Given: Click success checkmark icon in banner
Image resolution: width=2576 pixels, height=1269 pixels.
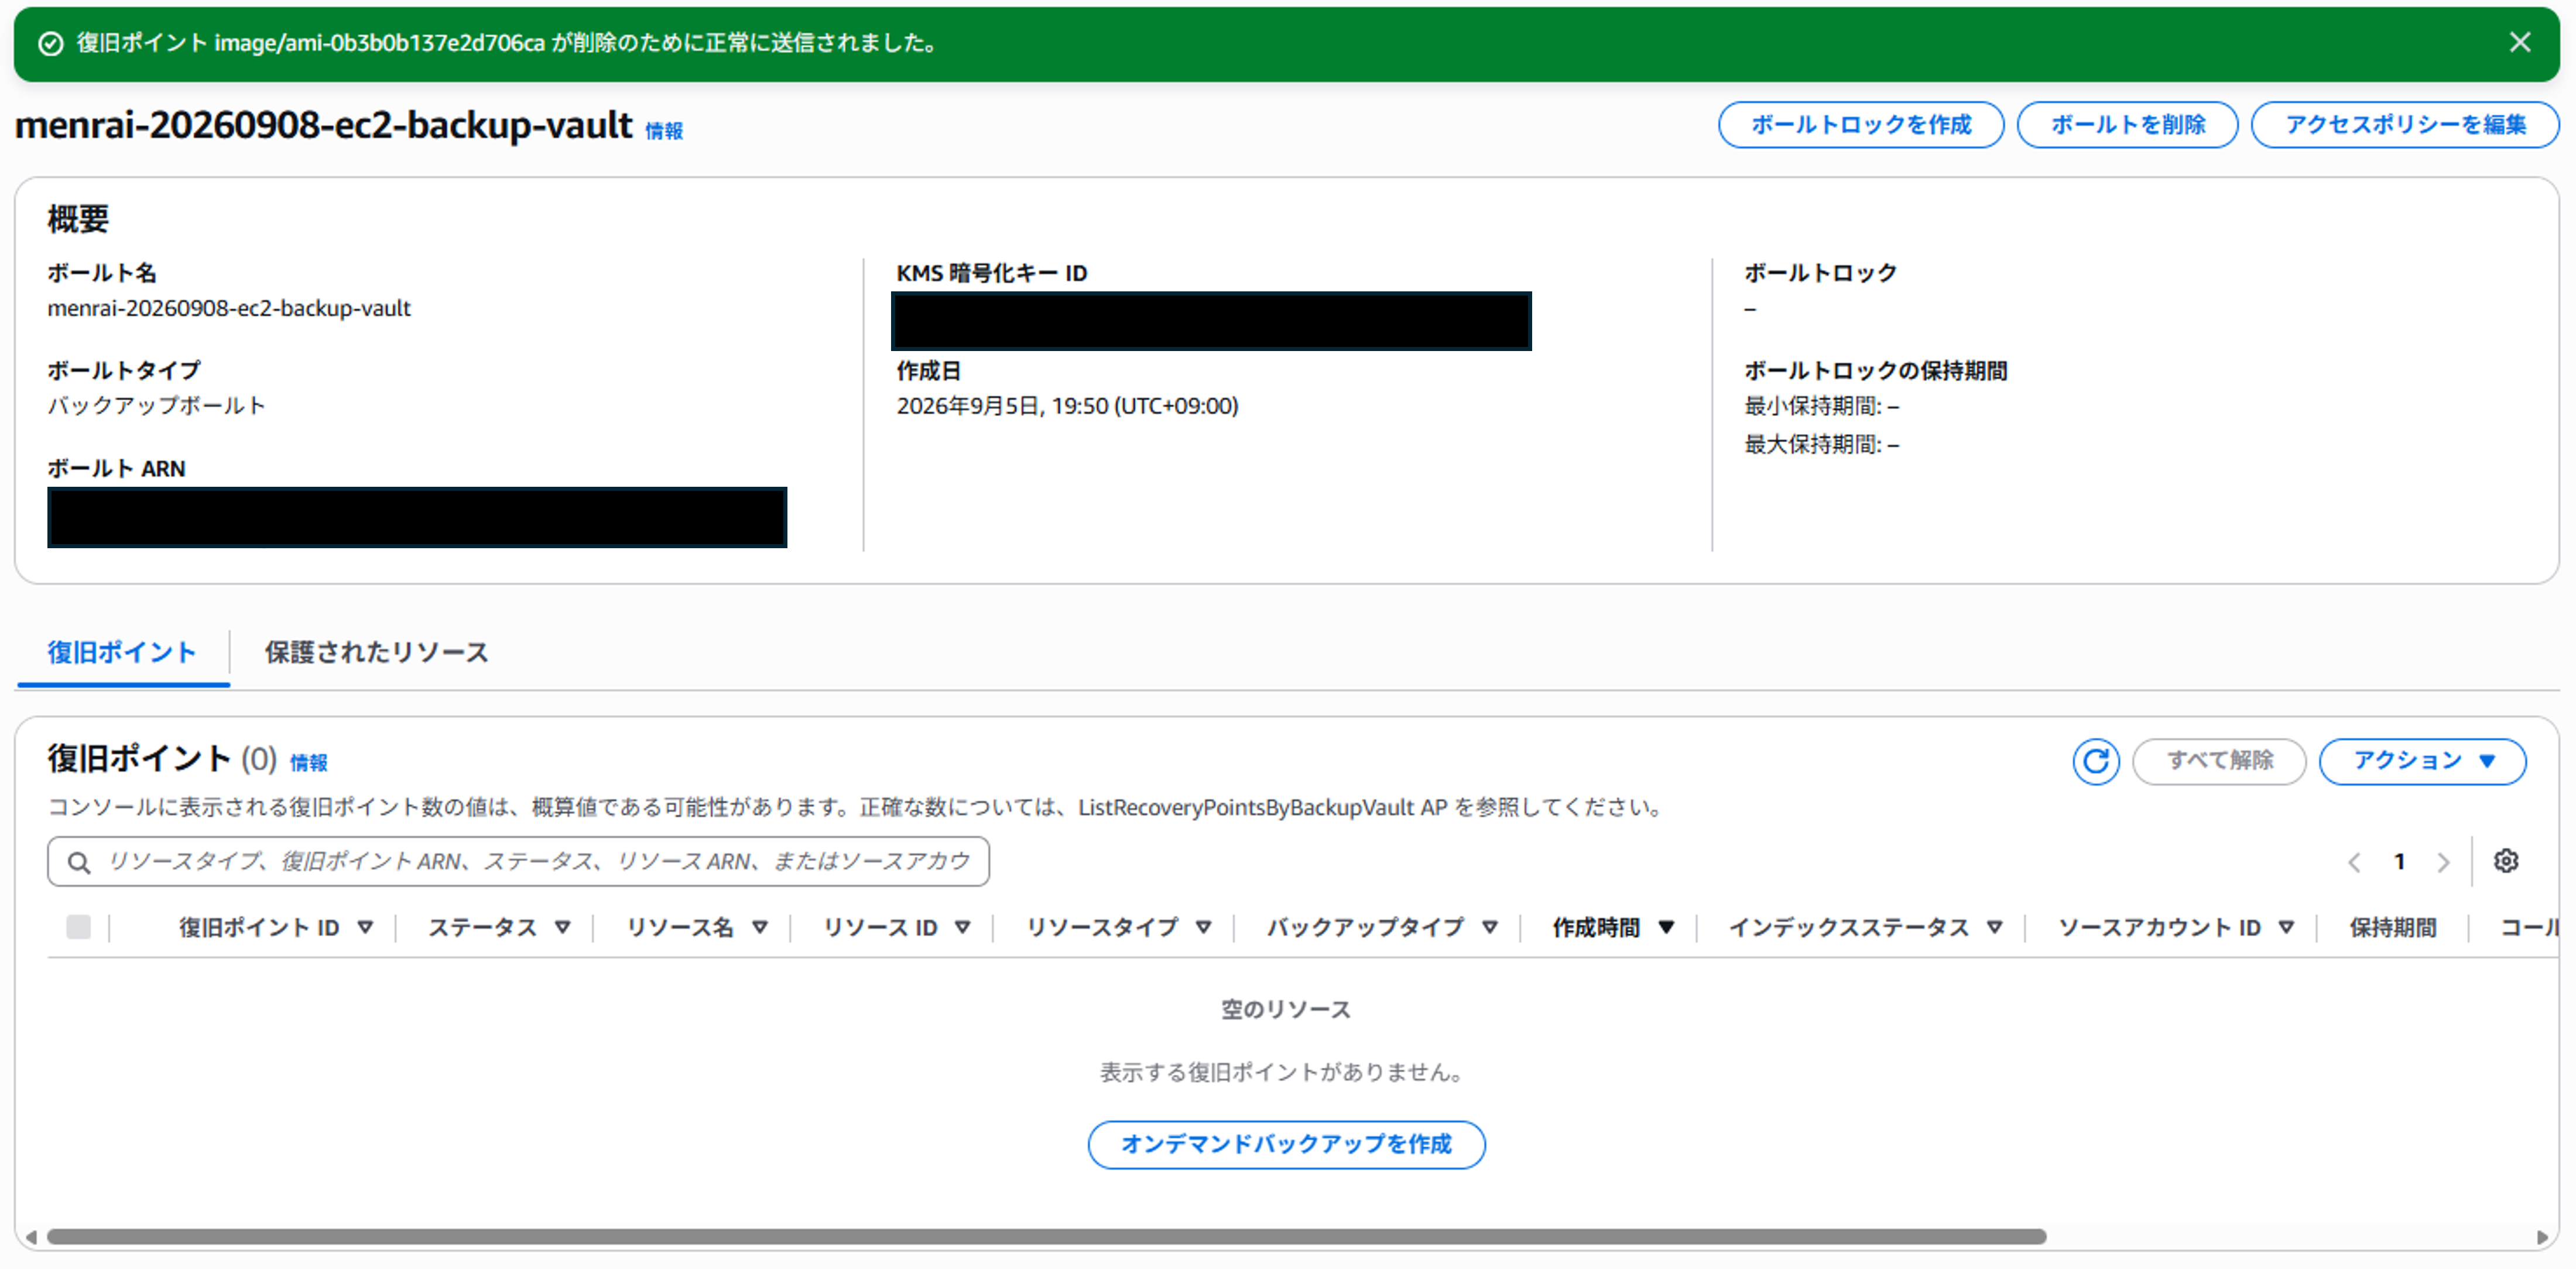Looking at the screenshot, I should pos(50,43).
